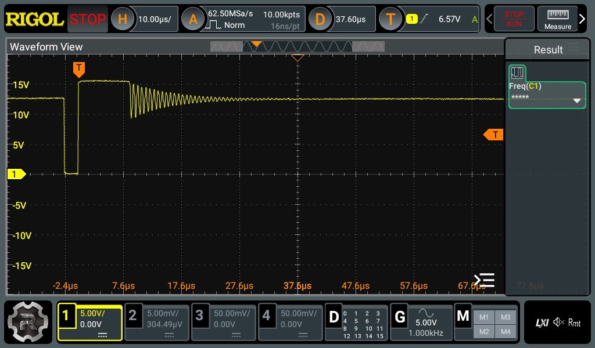Enable Channel 2
The width and height of the screenshot is (595, 348).
[x=156, y=322]
